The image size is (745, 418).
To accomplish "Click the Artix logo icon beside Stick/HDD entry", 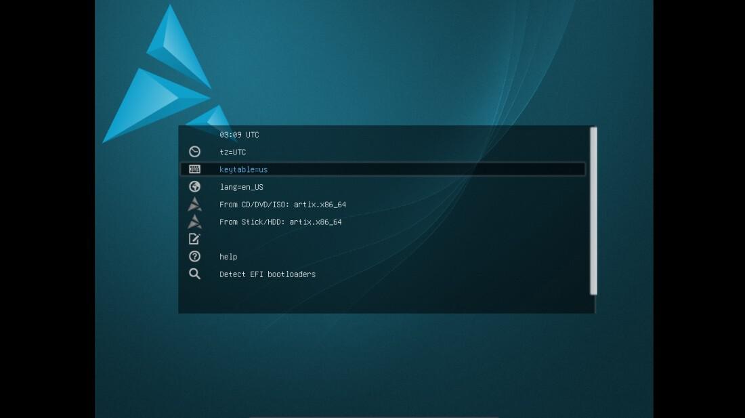I will coord(194,222).
